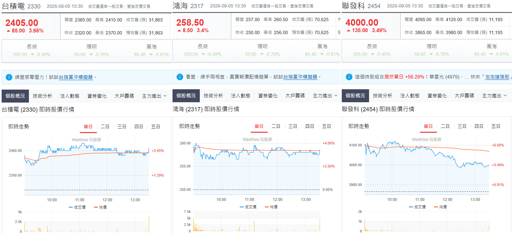Show 三日 range on the 聯發科 chart
512x234 pixels.
[462, 126]
